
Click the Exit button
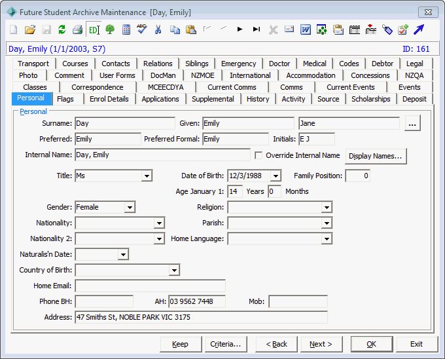pyautogui.click(x=417, y=344)
